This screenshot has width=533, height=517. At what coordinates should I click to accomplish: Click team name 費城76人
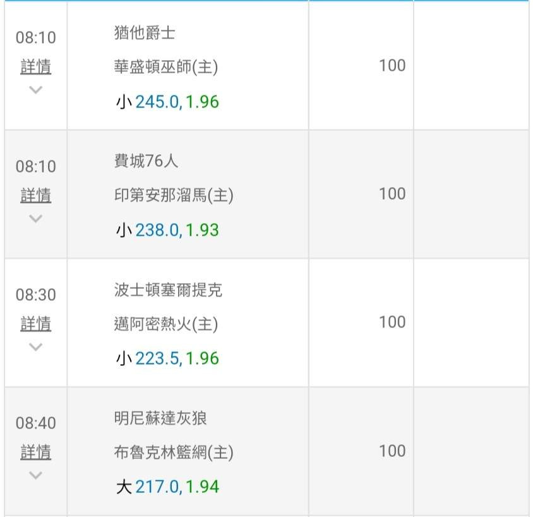[x=146, y=161]
